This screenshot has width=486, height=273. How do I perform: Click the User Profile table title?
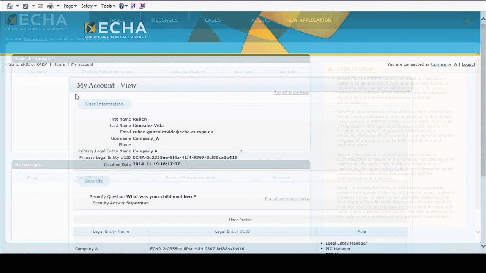(240, 220)
